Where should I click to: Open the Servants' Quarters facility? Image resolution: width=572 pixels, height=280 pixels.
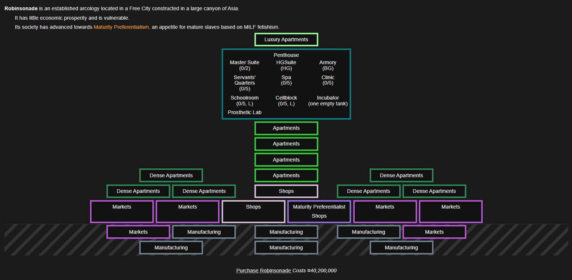(244, 80)
